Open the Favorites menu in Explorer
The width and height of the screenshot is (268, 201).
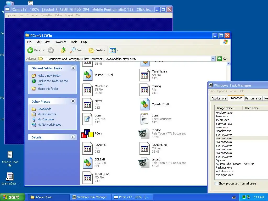coord(60,42)
